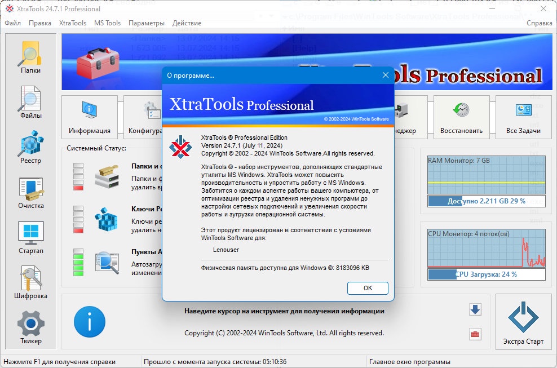Viewport: 557px width, 368px height.
Task: Click the Папки status level indicator
Action: coord(78,176)
